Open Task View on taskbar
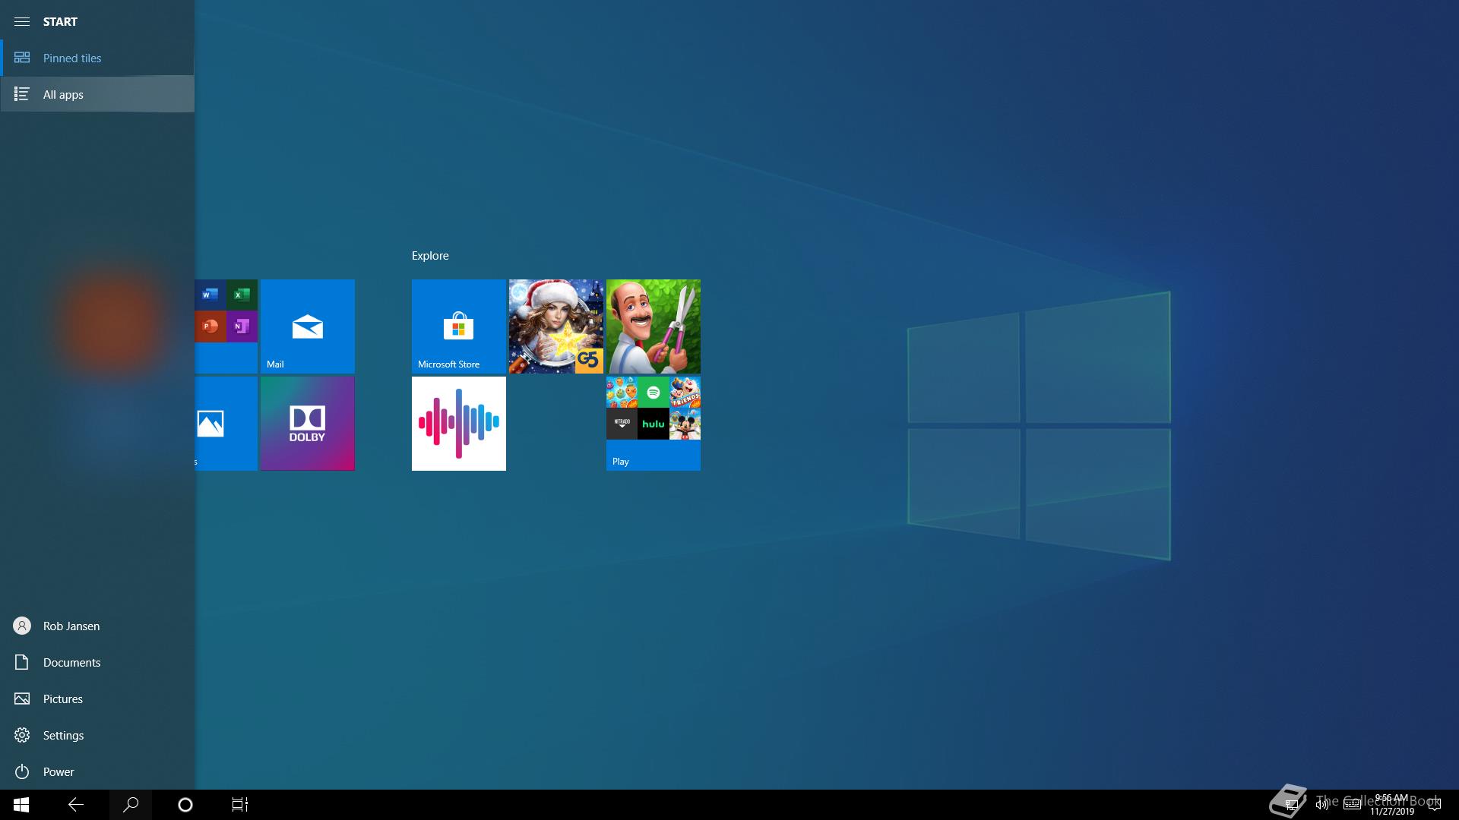The width and height of the screenshot is (1459, 820). (x=240, y=805)
